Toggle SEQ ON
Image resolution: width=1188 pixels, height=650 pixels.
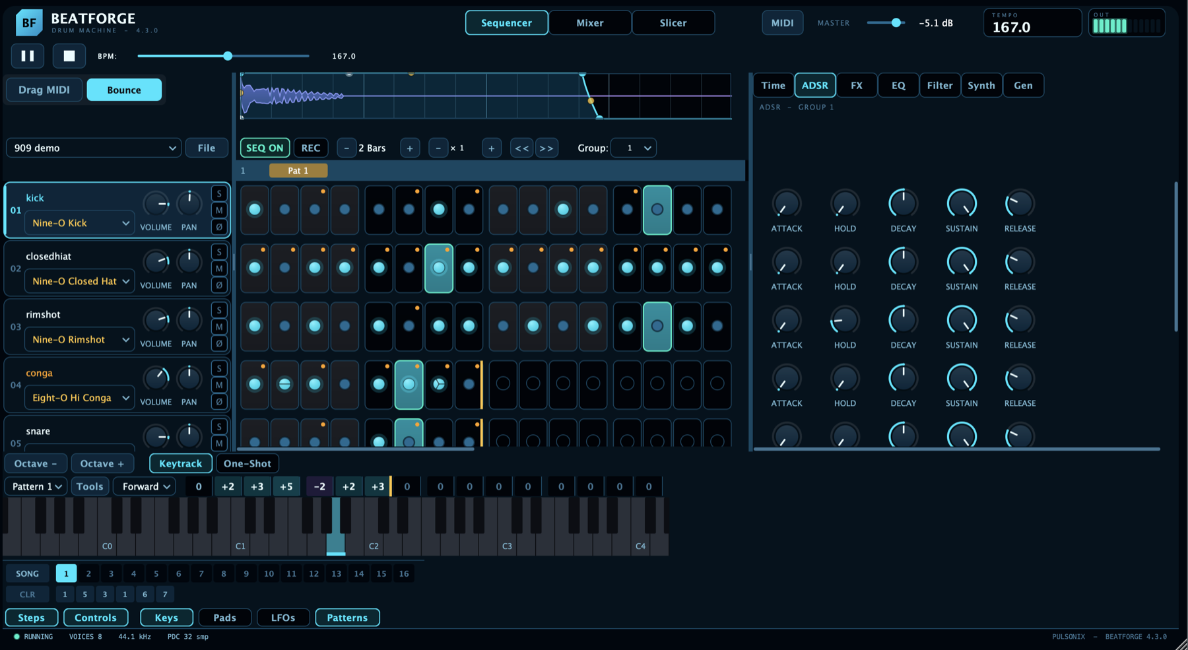pyautogui.click(x=265, y=148)
